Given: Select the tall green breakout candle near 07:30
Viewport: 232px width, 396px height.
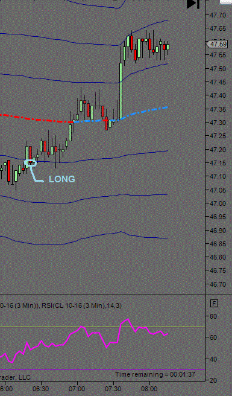Looking at the screenshot, I should point(121,91).
